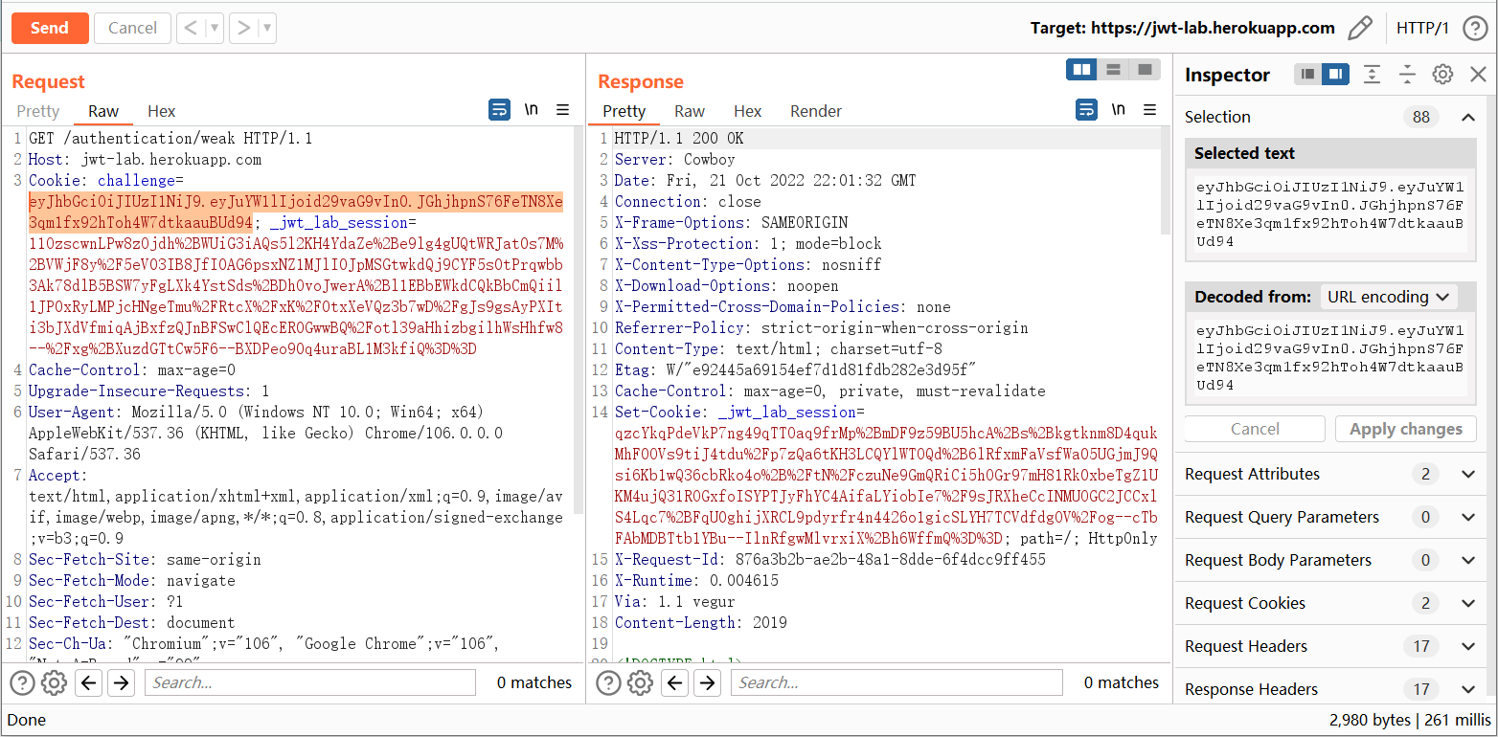The height and width of the screenshot is (737, 1498).
Task: Switch Request view to Pretty tab
Action: [x=38, y=111]
